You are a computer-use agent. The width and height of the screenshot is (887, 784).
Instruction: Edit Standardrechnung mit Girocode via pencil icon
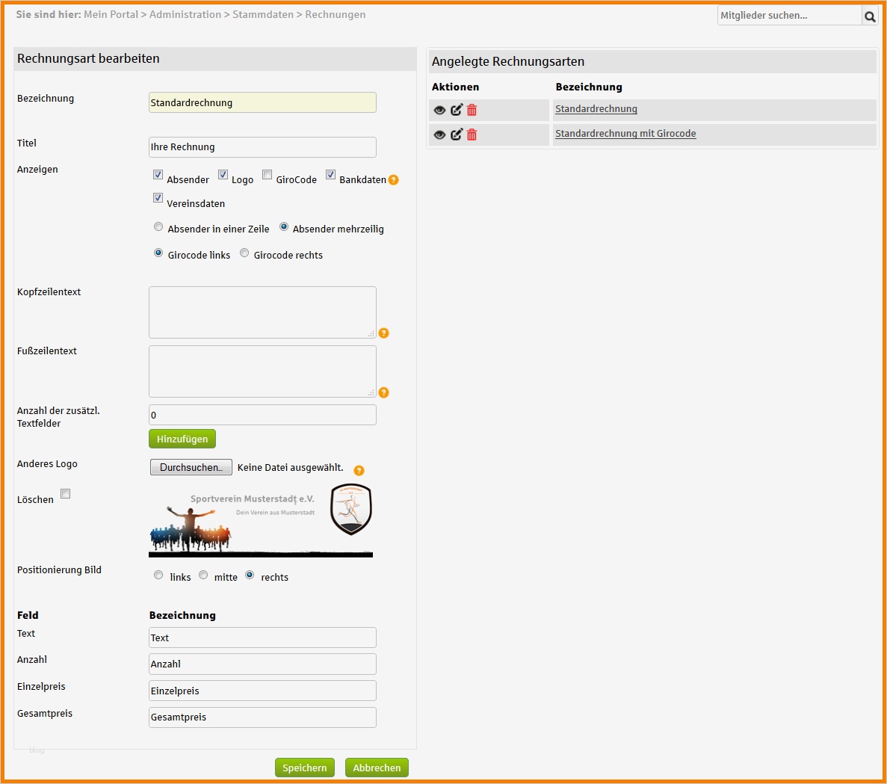point(457,134)
